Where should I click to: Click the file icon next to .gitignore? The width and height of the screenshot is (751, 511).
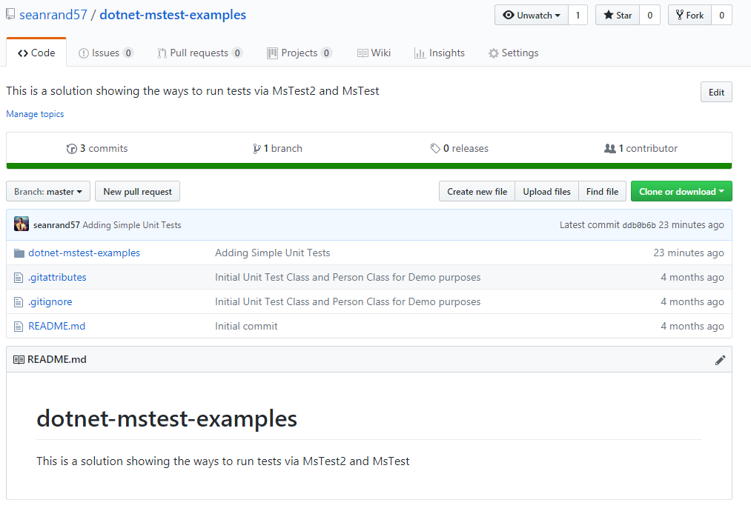[19, 302]
